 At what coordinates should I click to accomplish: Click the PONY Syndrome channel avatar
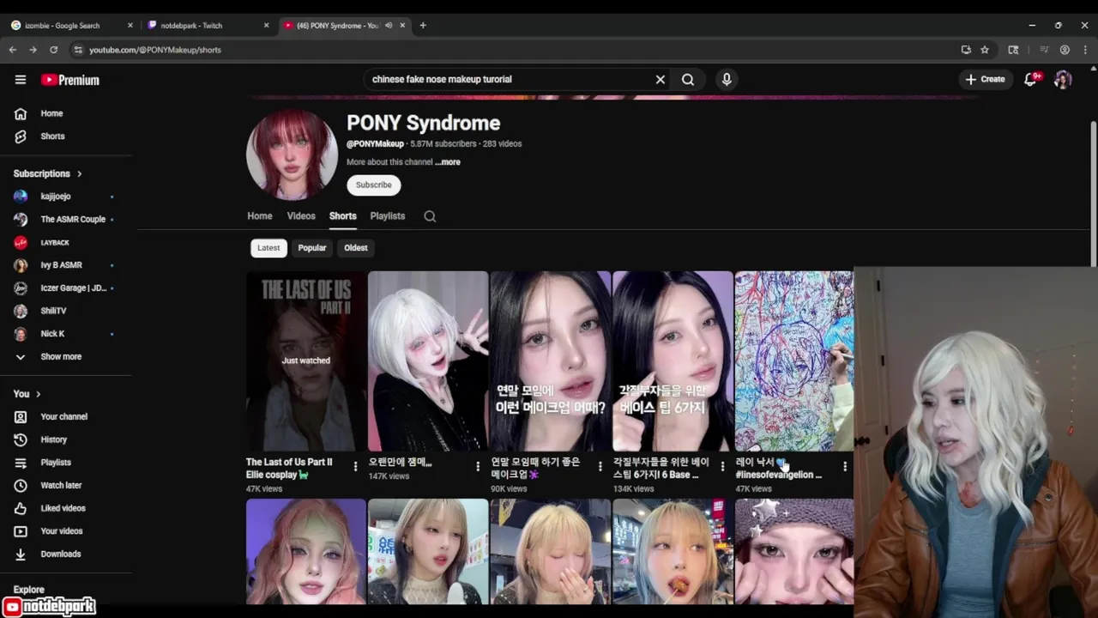pos(292,154)
